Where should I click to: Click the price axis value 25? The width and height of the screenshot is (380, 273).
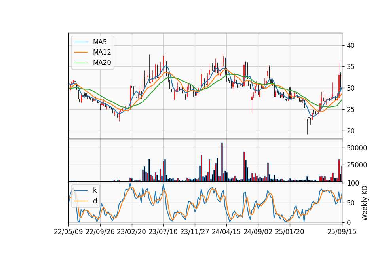point(351,110)
